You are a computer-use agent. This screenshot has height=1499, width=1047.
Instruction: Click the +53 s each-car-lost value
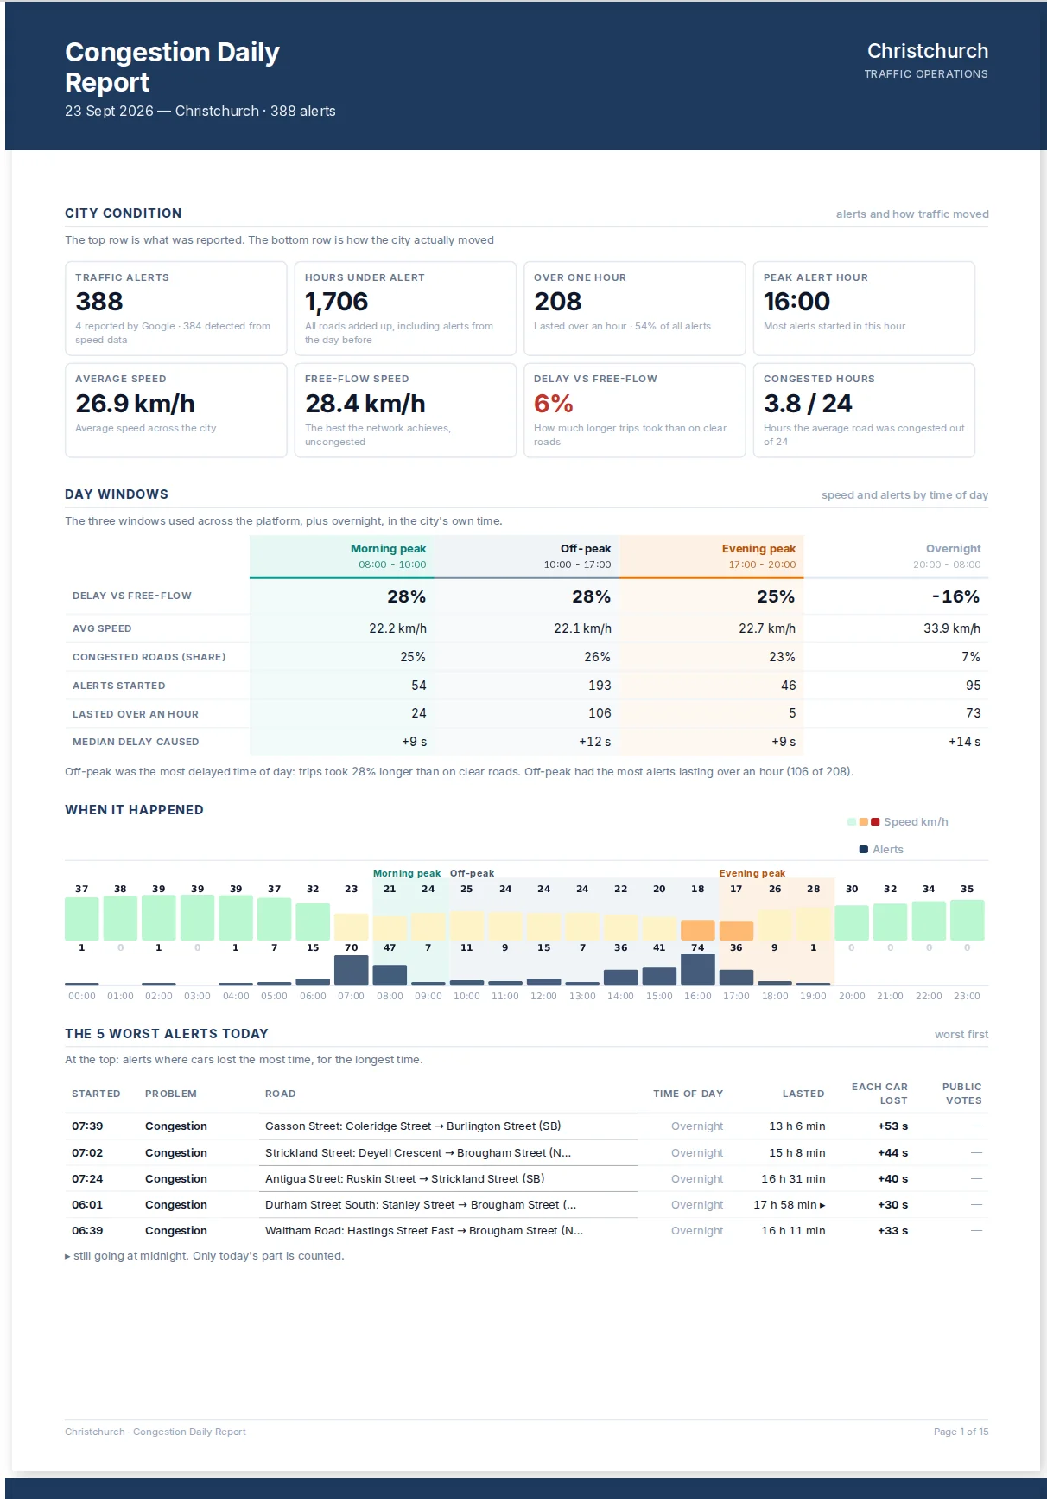tap(893, 1126)
